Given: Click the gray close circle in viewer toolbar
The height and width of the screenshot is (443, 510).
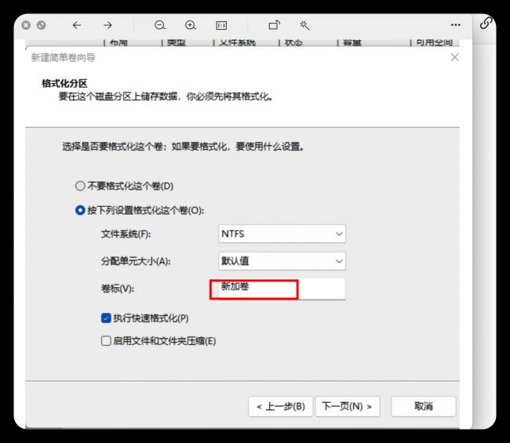Looking at the screenshot, I should coord(26,25).
